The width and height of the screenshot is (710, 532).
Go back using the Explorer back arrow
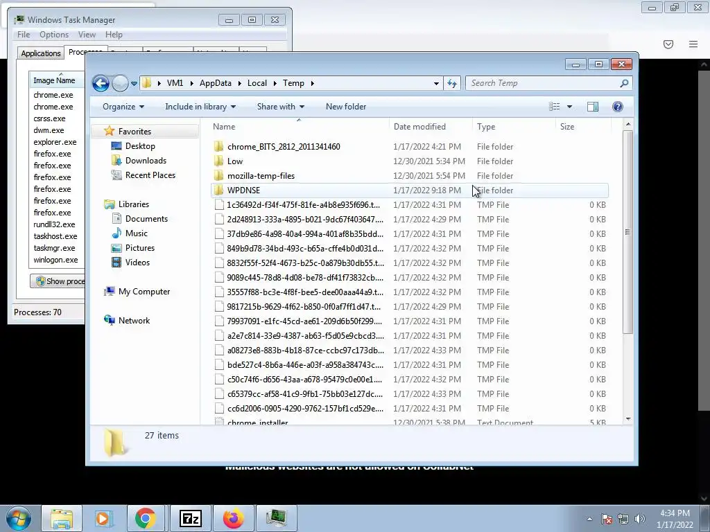(101, 83)
